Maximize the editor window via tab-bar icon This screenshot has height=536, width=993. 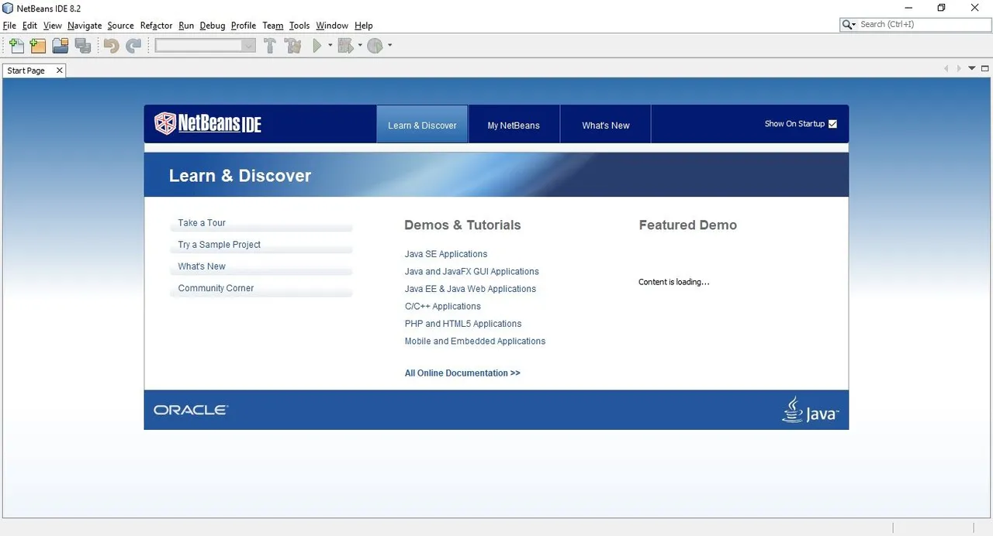point(985,69)
